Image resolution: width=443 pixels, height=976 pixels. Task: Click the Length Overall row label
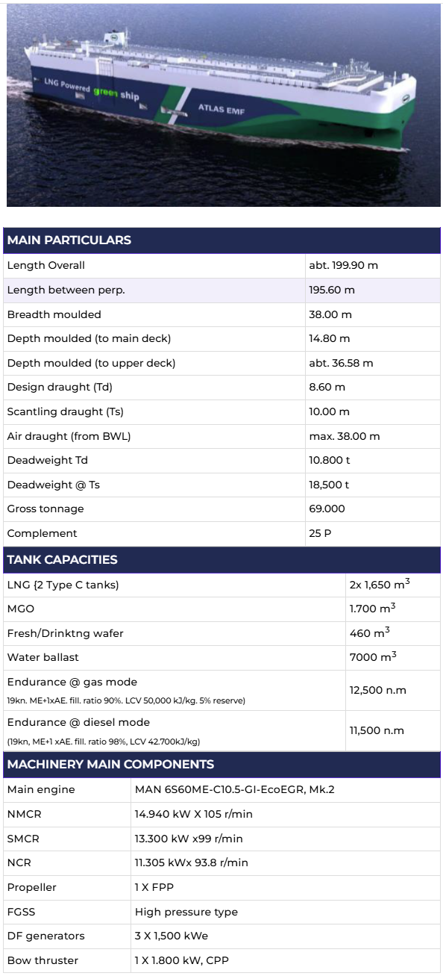[46, 266]
